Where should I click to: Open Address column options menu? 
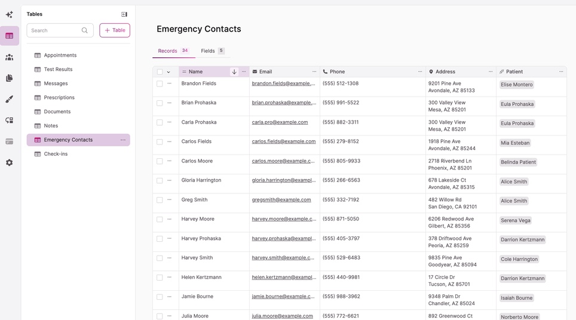[491, 72]
